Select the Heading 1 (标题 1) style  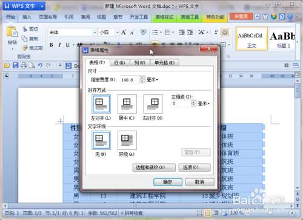pyautogui.click(x=283, y=39)
